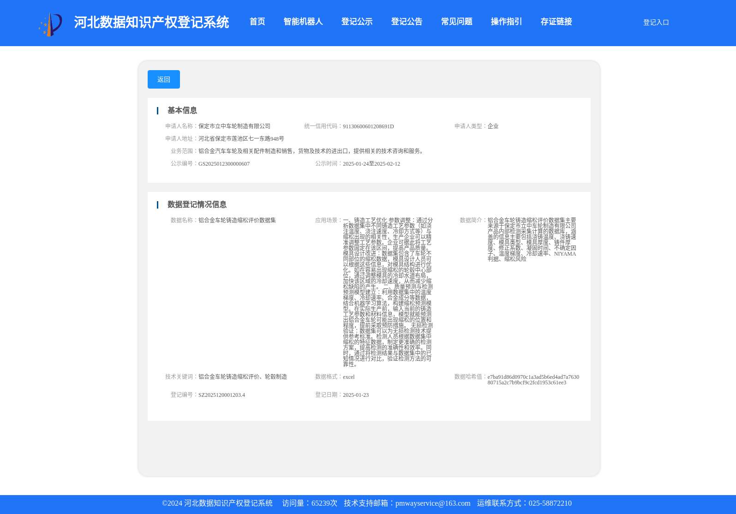Open the 首页 menu item

[257, 22]
